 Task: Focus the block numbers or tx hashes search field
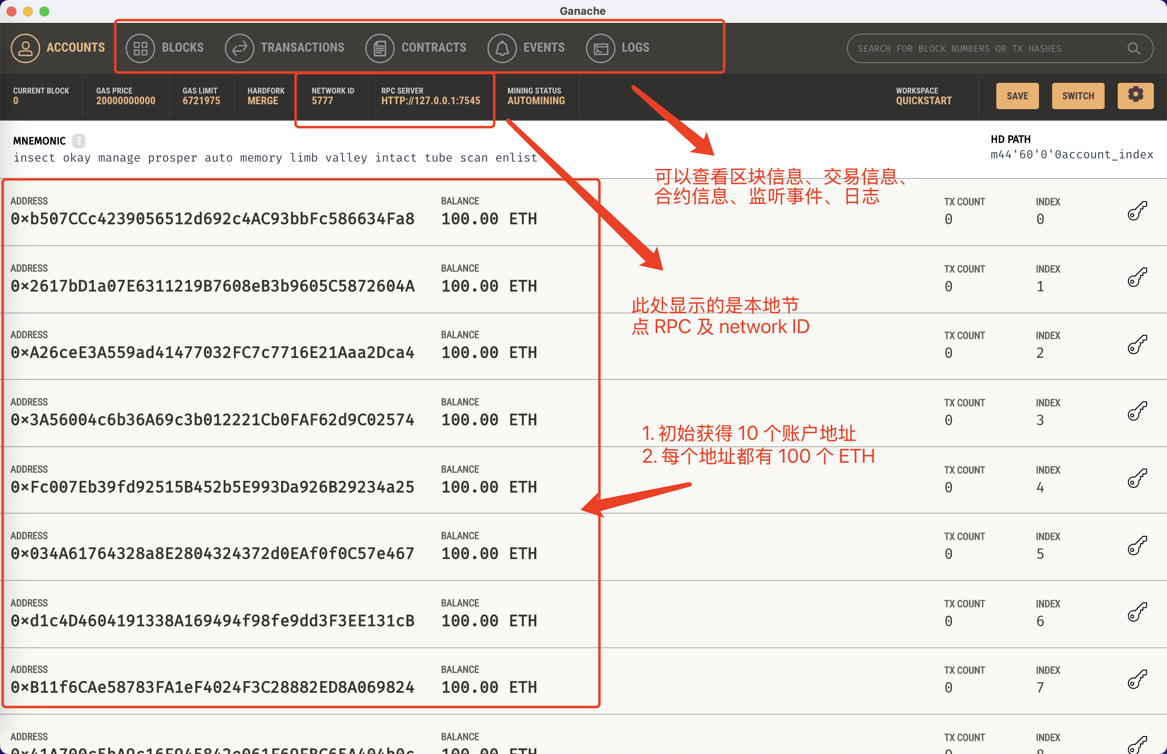coord(1000,48)
